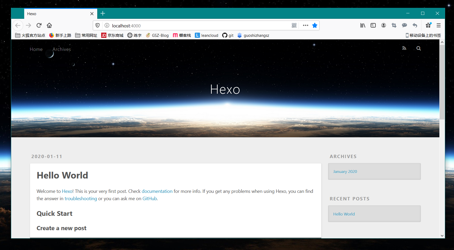Screen dimensions: 454x250
Task: Show the Library history and bookmarks
Action: tap(363, 25)
